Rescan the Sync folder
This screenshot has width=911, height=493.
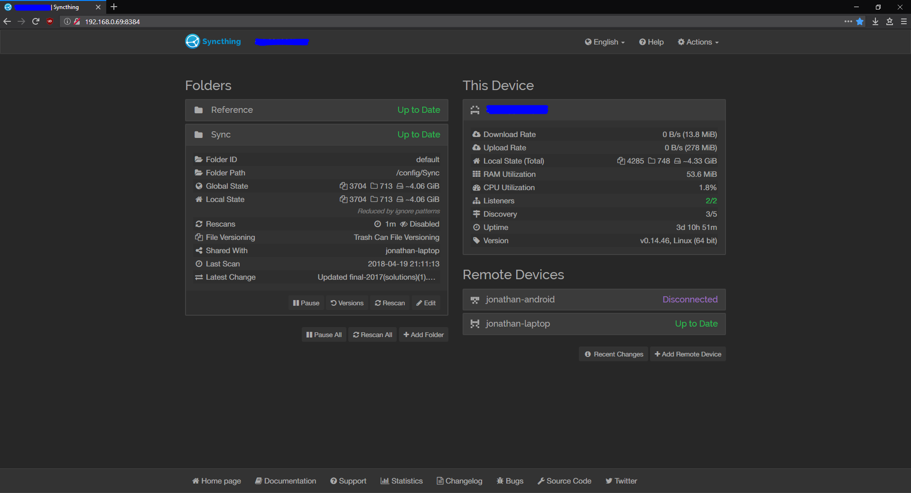390,303
